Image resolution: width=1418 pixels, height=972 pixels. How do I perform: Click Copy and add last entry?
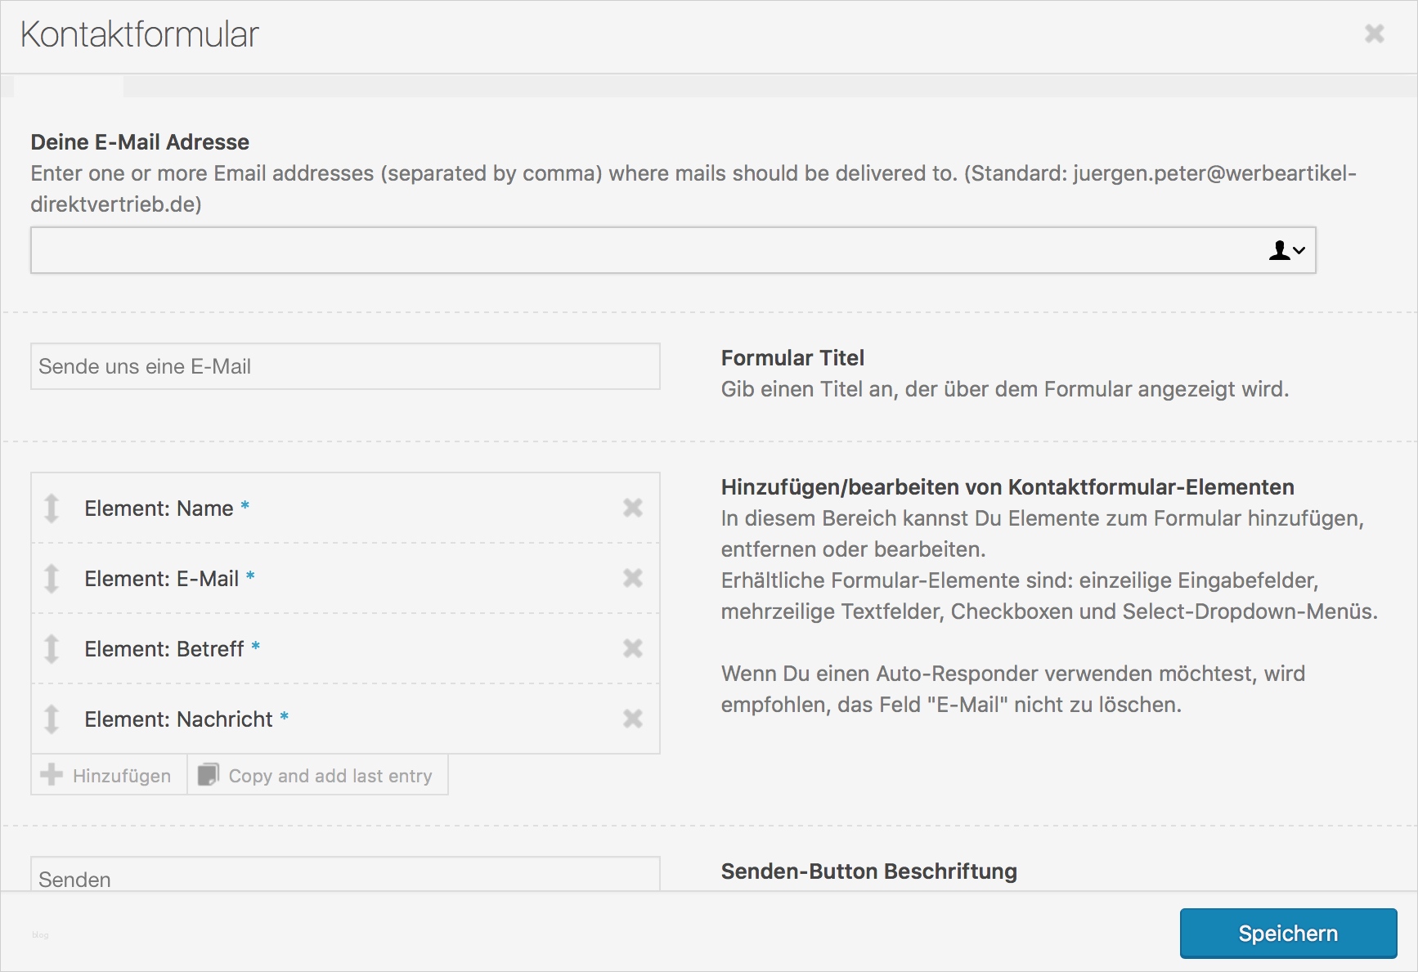317,775
